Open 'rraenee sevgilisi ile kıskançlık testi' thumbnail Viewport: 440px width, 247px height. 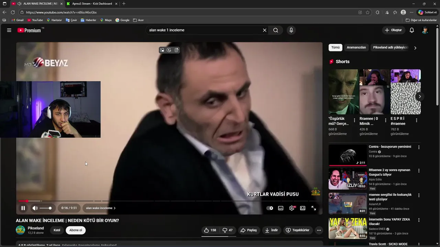348,203
